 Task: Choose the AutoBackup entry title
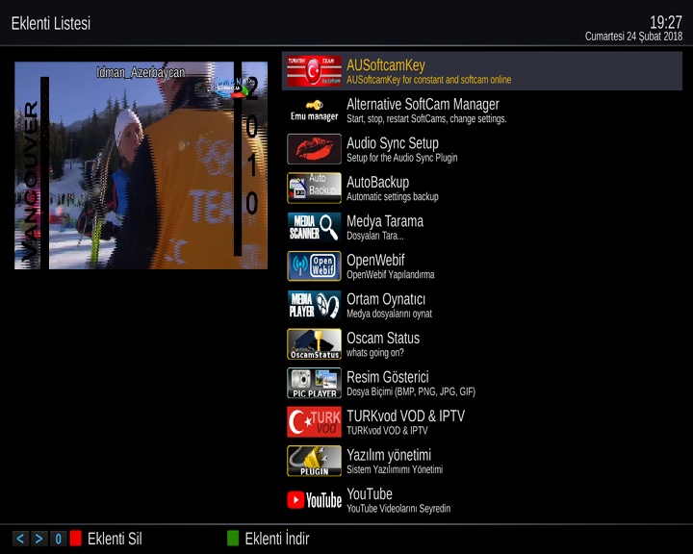[x=378, y=182]
